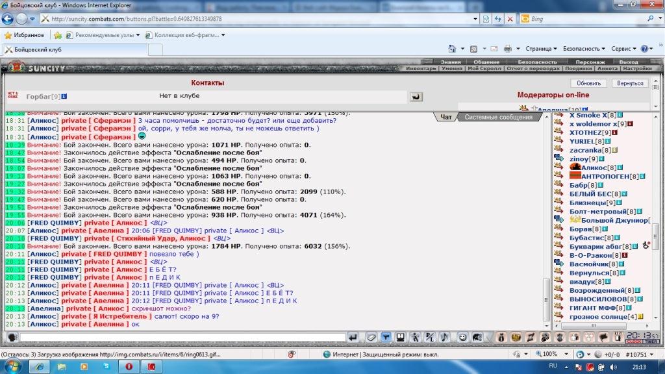
Task: Click user name Близнецы[9] in the list
Action: pos(592,203)
